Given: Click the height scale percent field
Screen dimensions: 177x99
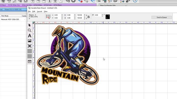Looking at the screenshot, I should click(x=80, y=18).
